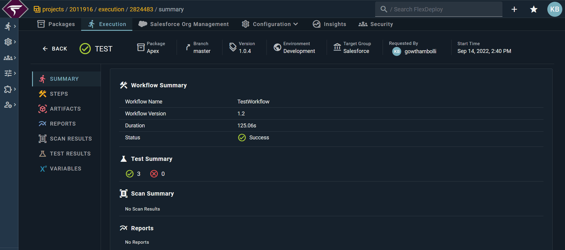Click the workflow version value 1.2

click(x=241, y=114)
